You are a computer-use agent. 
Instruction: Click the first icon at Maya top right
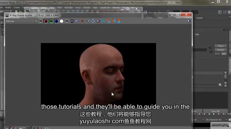click(220, 13)
